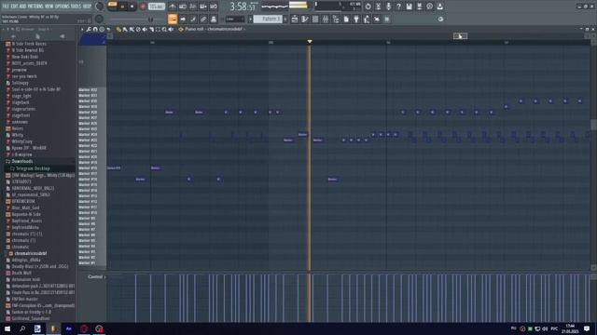Open the PATTERNS menu
Image resolution: width=597 pixels, height=335 pixels.
tap(35, 7)
